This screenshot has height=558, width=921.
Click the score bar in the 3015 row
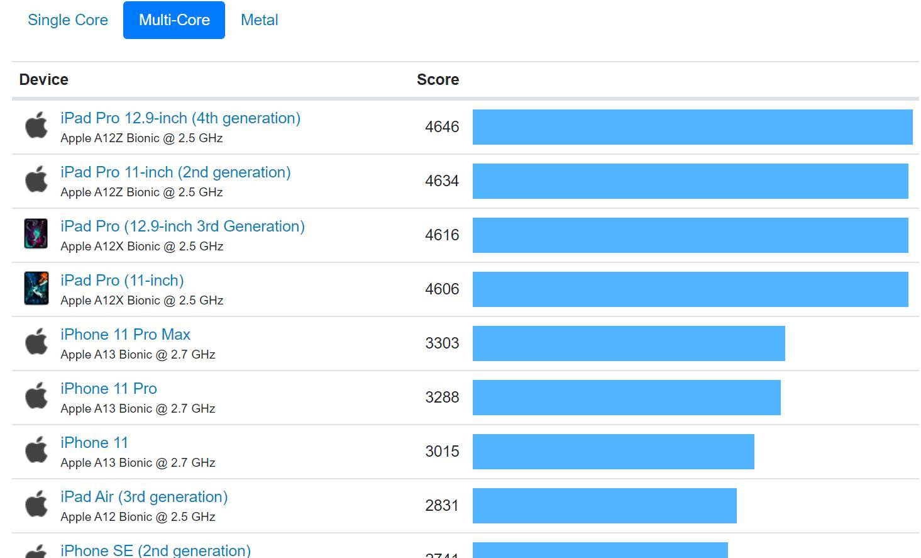coord(614,452)
